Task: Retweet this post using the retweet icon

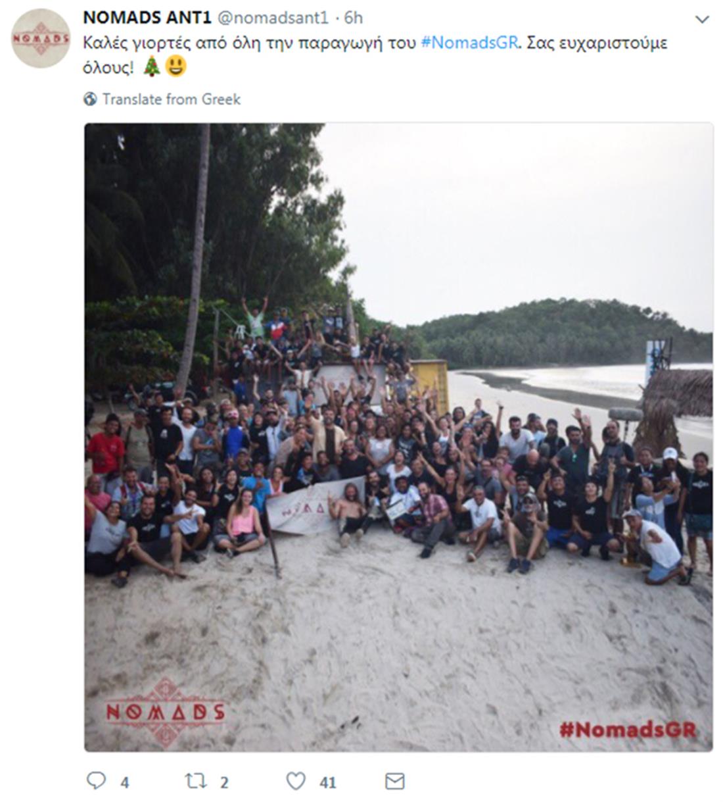Action: [x=195, y=781]
